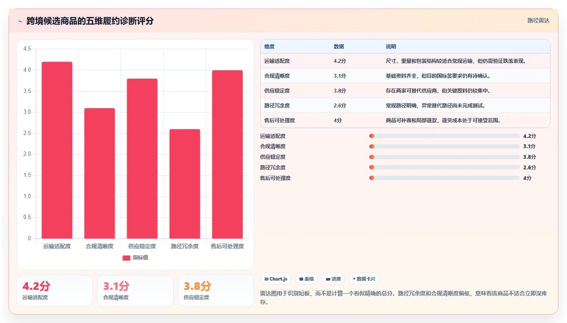Open the 4.2分 运输适配度 data card
The image size is (567, 323).
pyautogui.click(x=55, y=290)
